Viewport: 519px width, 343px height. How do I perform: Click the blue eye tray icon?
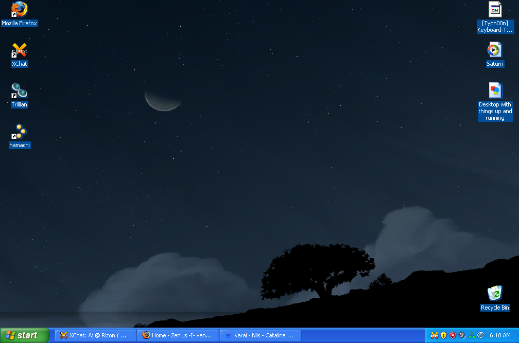click(481, 335)
